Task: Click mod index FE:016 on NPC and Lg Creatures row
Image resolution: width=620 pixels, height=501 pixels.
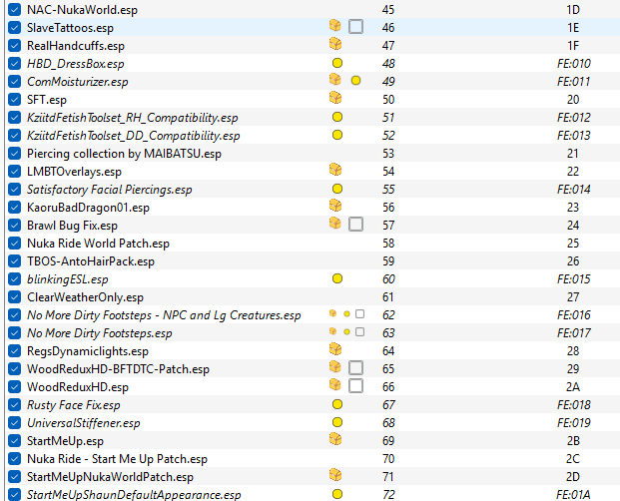Action: pos(574,315)
